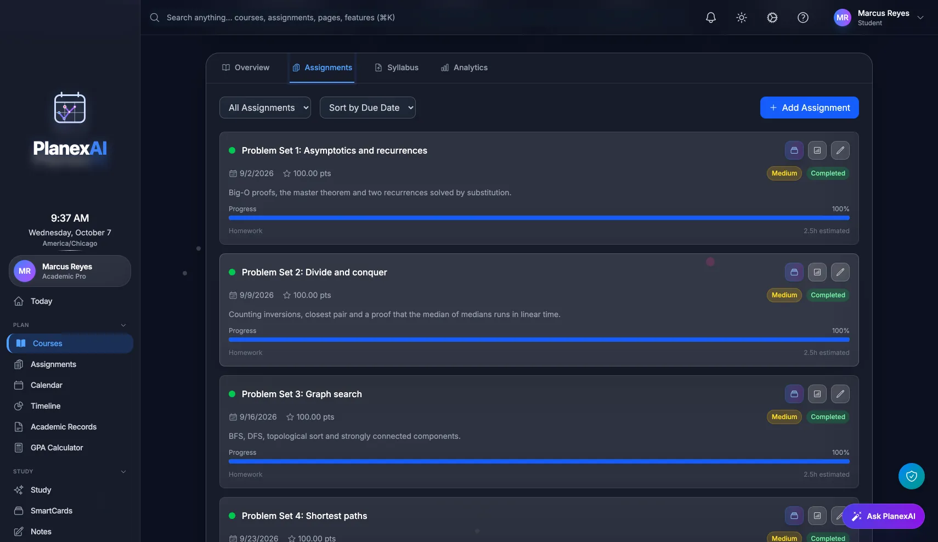938x542 pixels.
Task: Click Ask PlanexAI button
Action: coord(883,516)
